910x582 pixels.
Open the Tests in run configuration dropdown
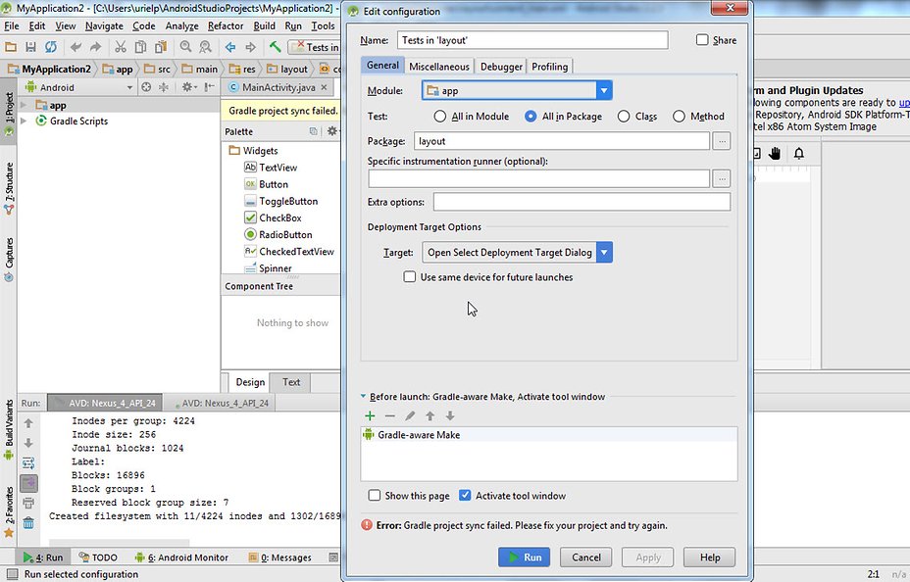(x=315, y=47)
